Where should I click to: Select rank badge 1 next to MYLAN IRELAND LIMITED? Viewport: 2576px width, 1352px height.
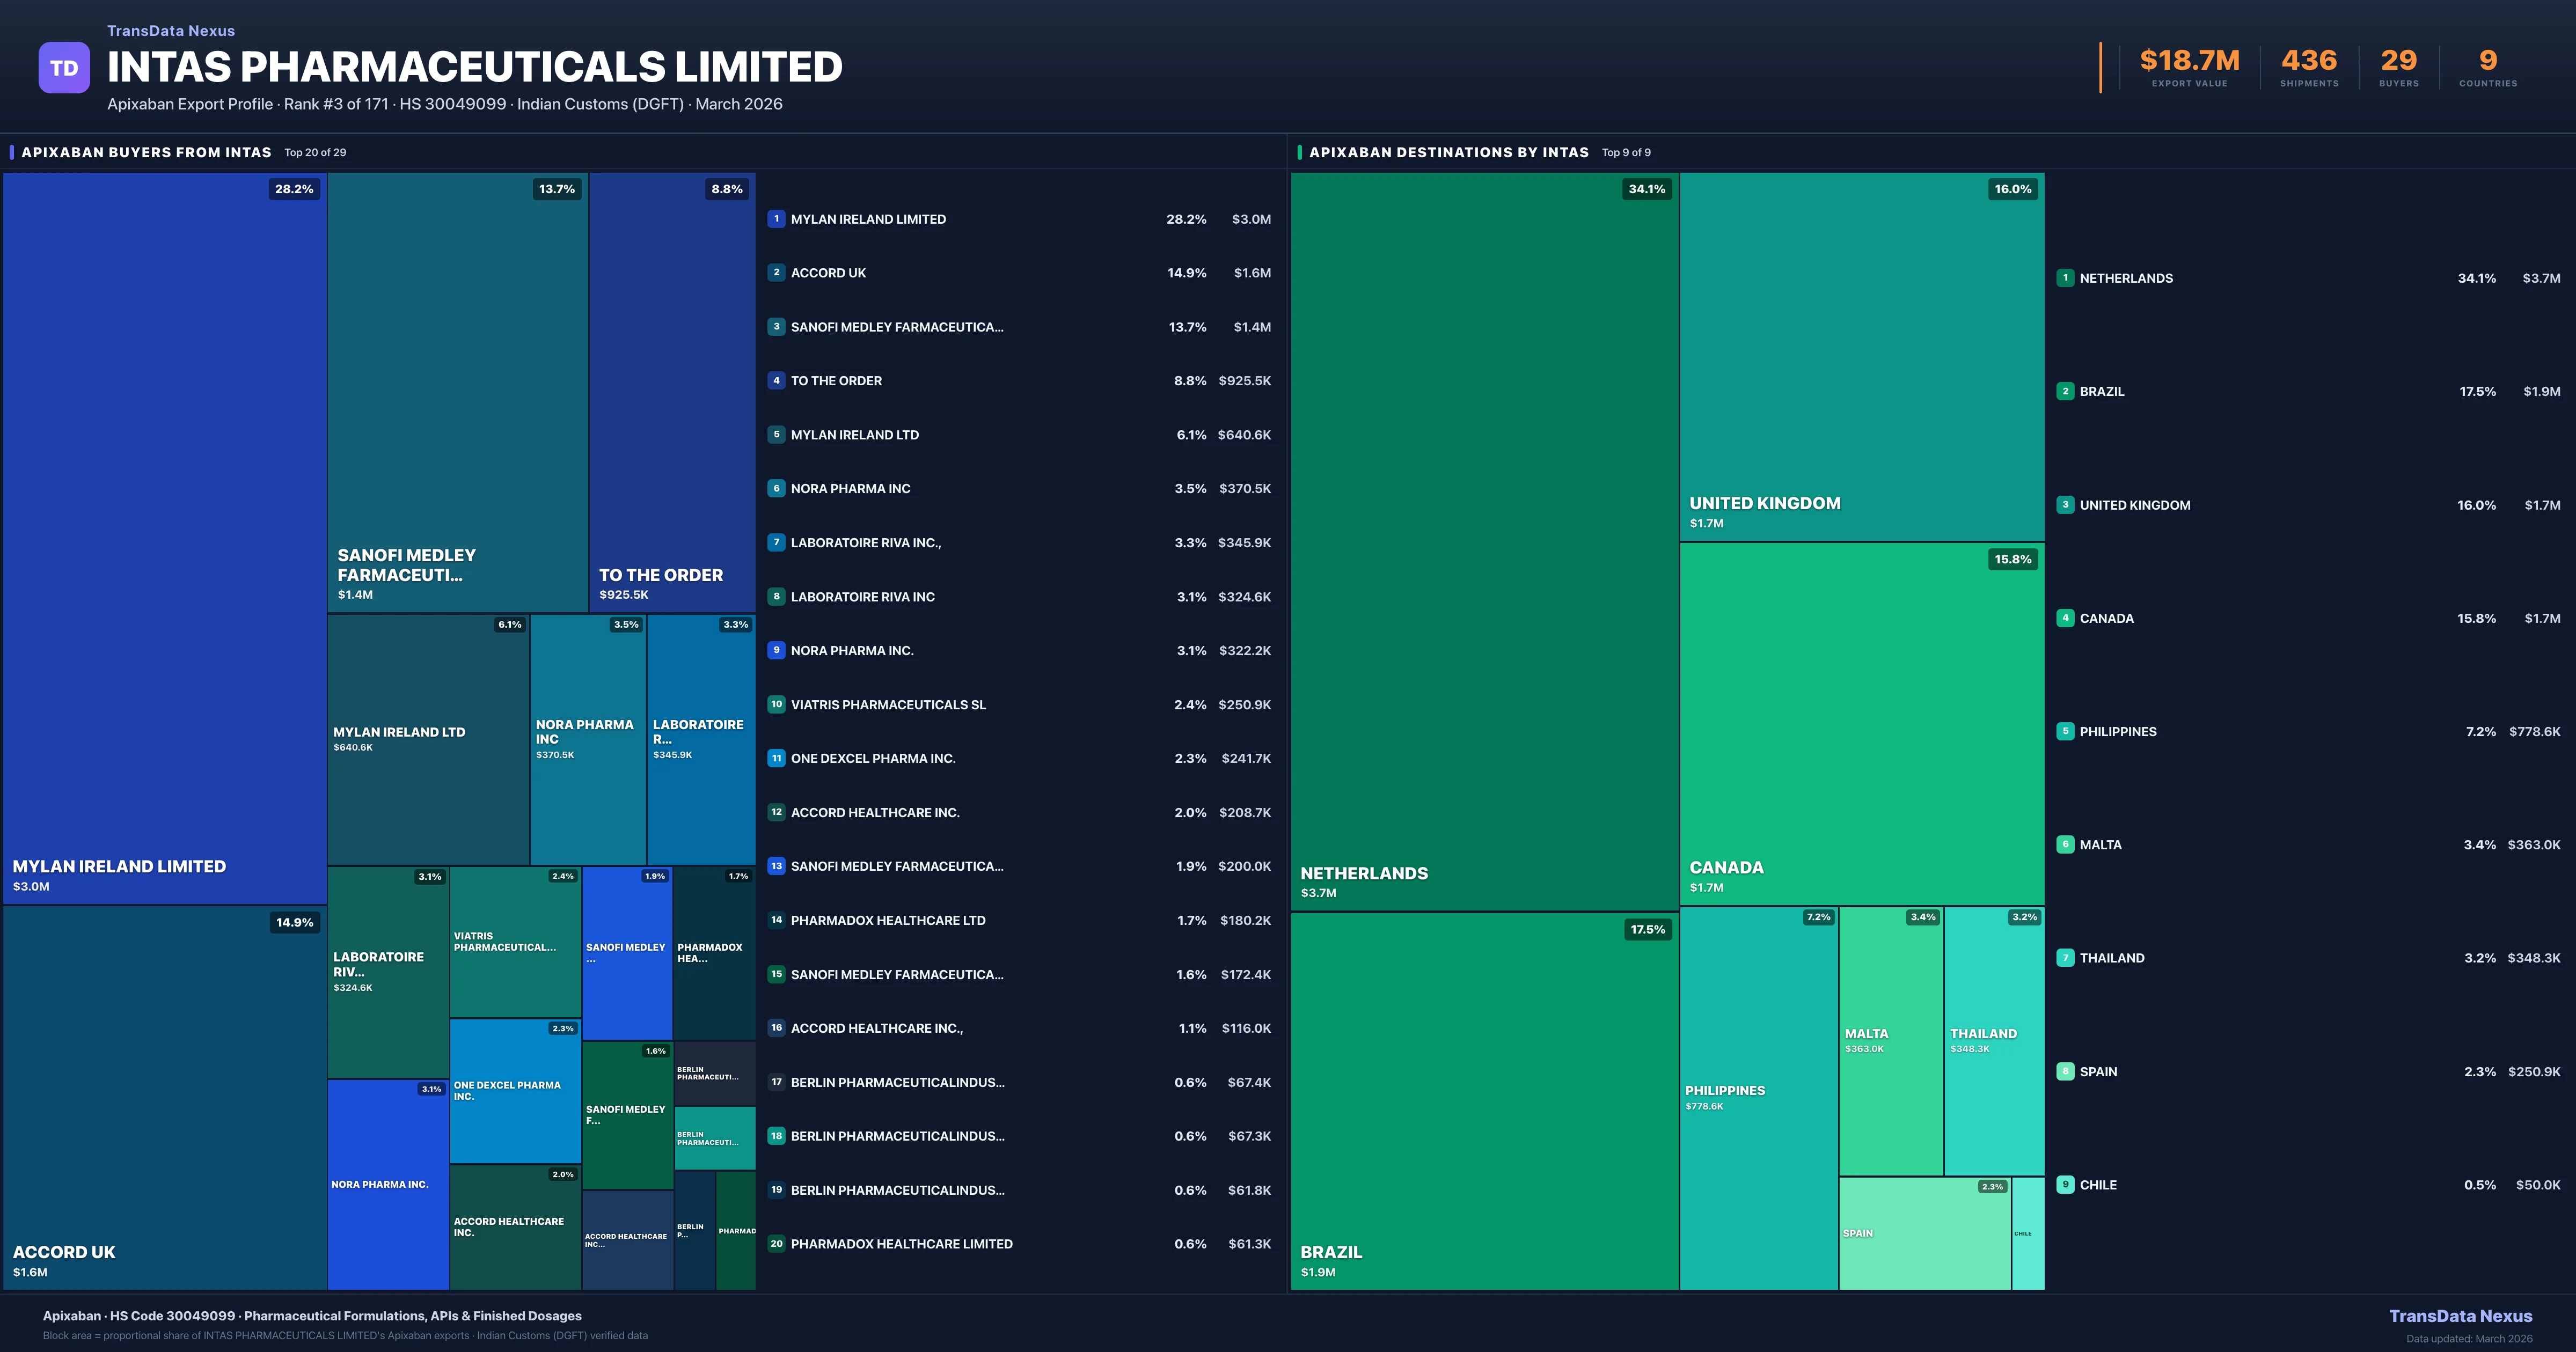(776, 218)
